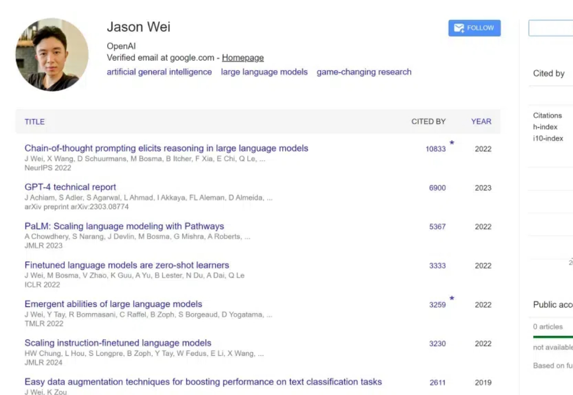View the 6900 citations for GPT-4 report

[x=437, y=188]
